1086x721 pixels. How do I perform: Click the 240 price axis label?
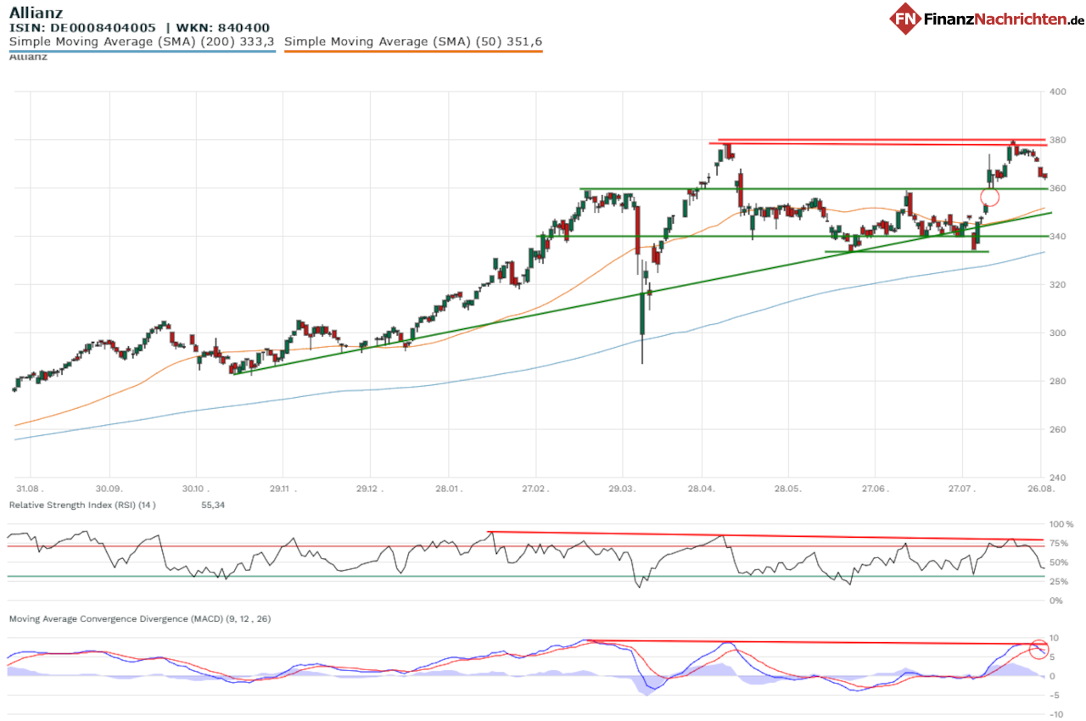[x=1058, y=478]
